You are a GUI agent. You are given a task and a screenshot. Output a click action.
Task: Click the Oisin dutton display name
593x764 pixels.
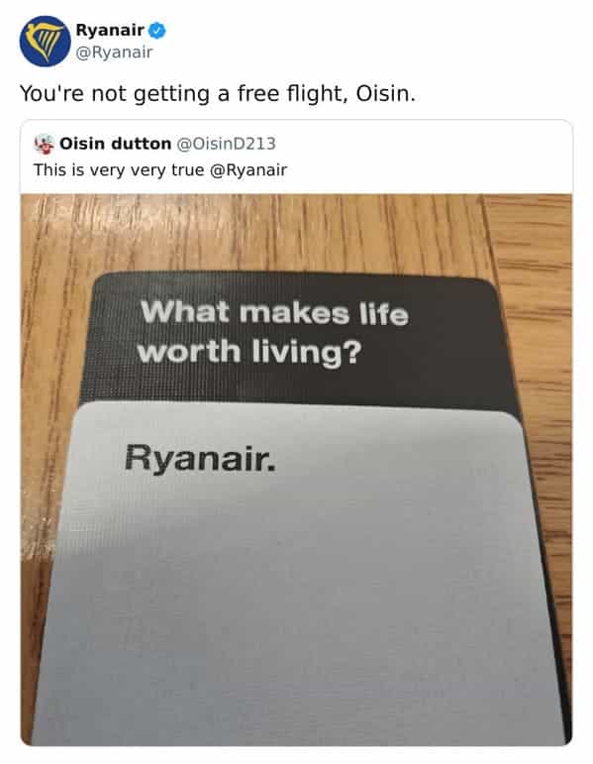coord(116,144)
